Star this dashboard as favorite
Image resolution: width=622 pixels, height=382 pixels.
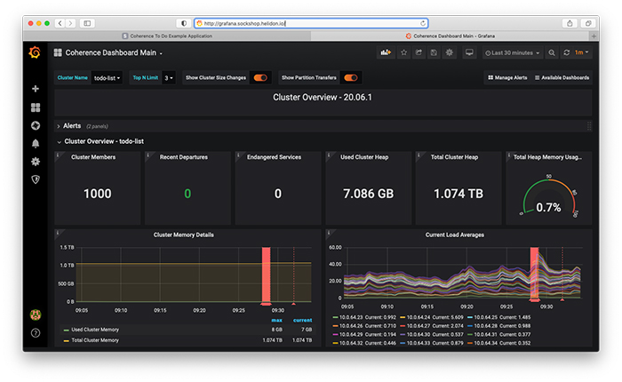(x=403, y=52)
